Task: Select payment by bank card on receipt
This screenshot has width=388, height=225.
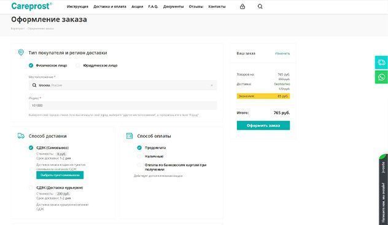Action: pyautogui.click(x=139, y=165)
